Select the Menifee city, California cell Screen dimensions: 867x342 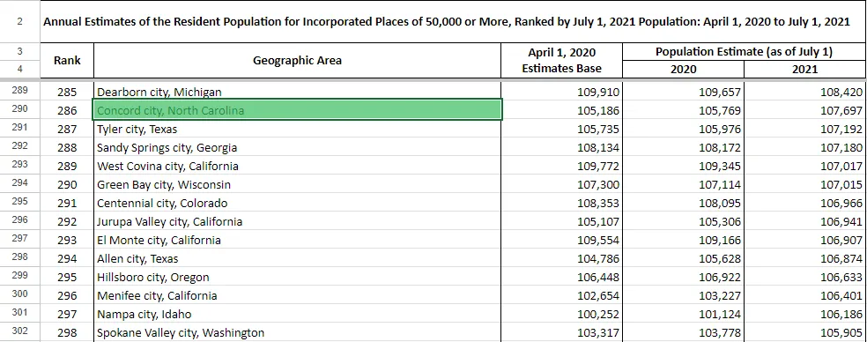298,295
